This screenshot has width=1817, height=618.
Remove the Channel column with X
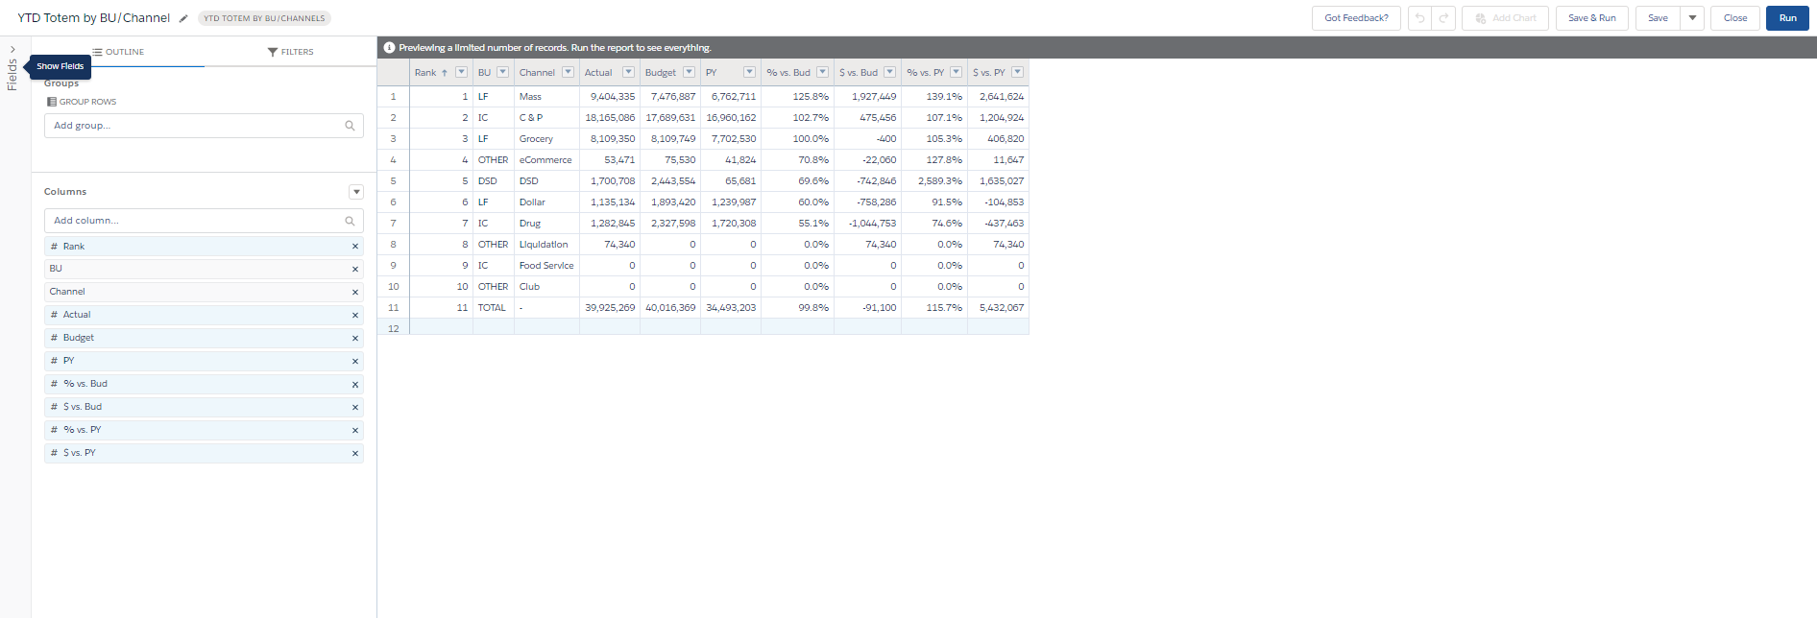pos(355,293)
